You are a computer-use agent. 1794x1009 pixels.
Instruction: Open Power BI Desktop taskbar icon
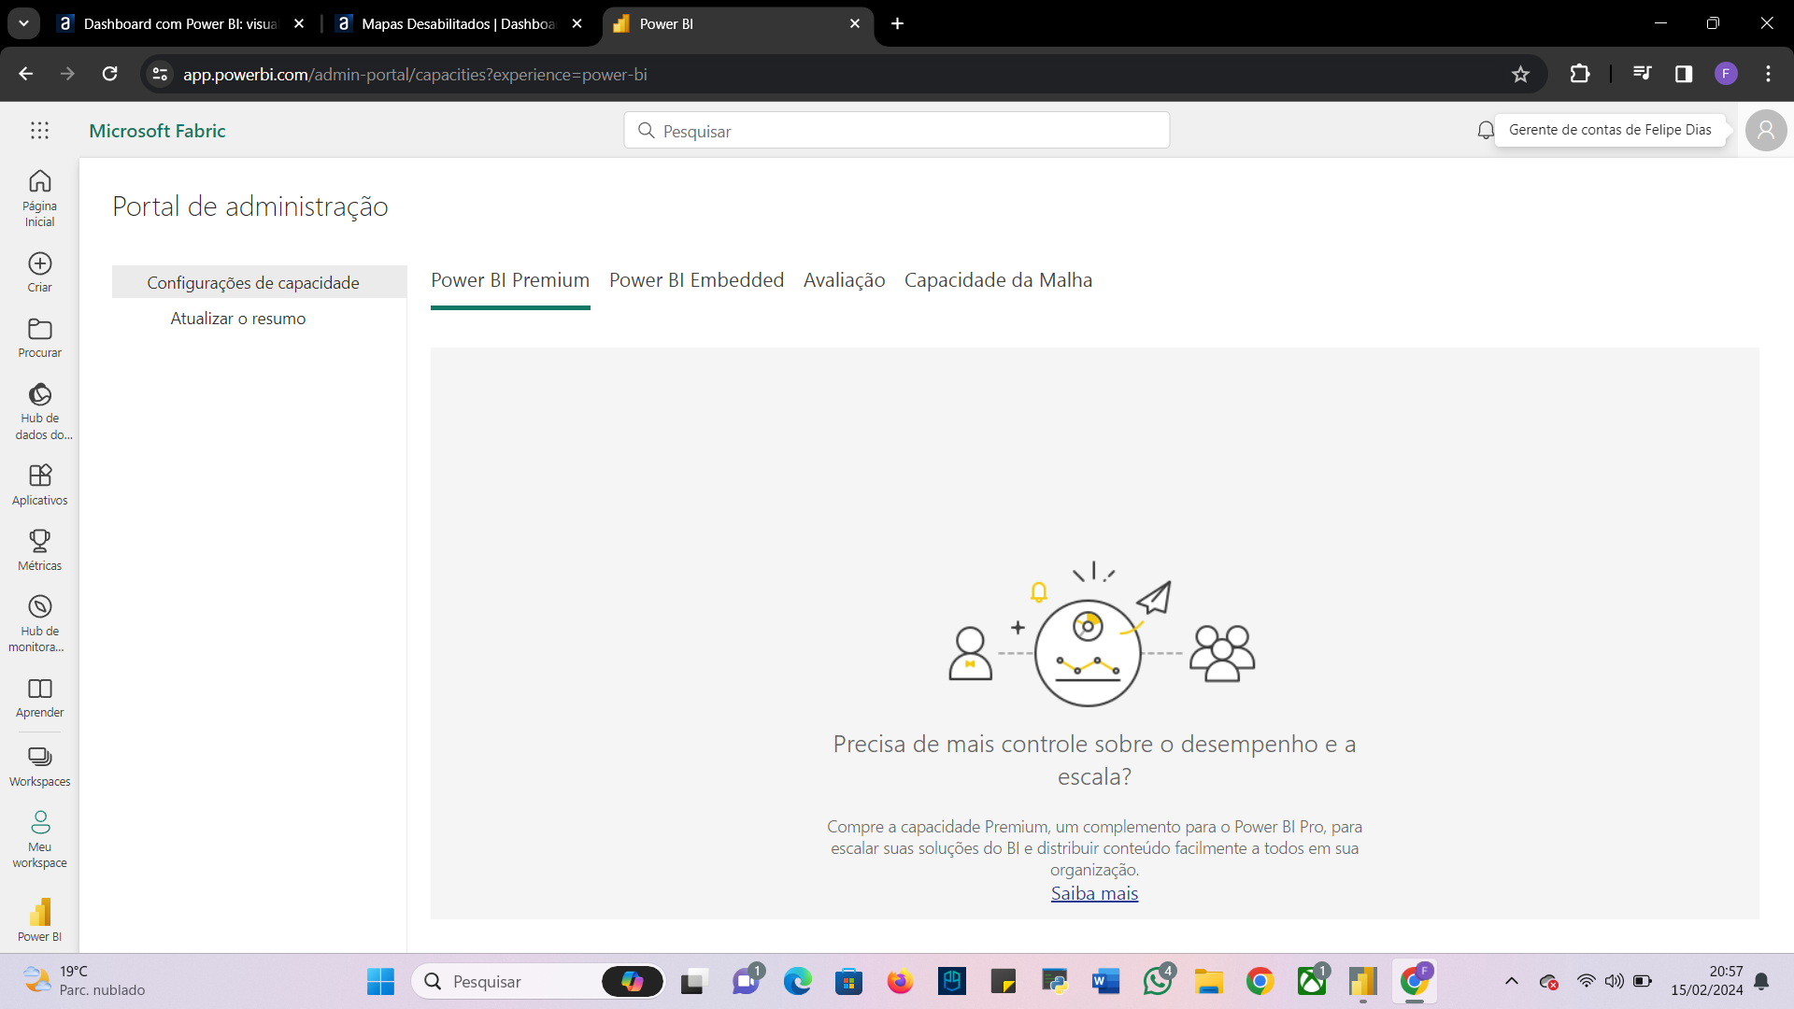coord(1363,981)
